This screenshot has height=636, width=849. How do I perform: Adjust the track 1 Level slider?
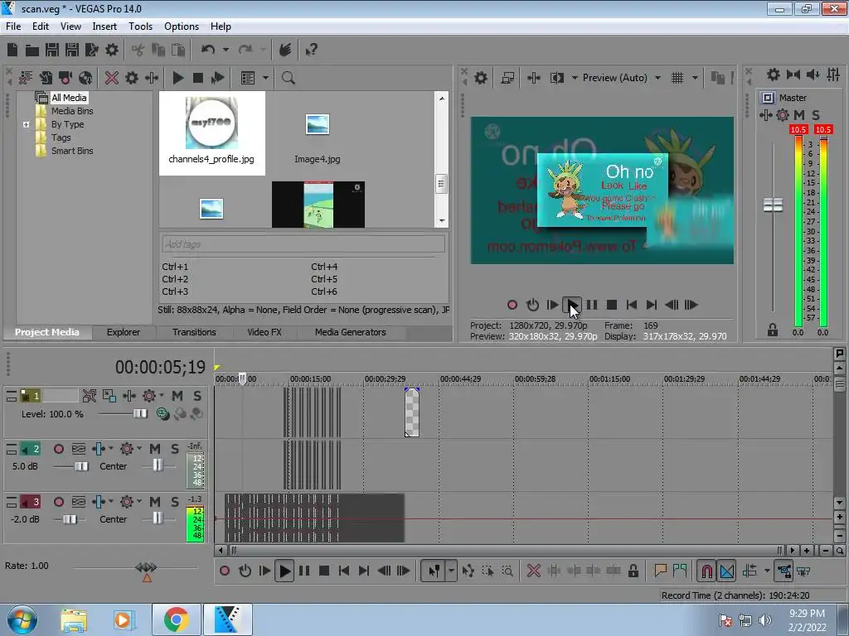pyautogui.click(x=139, y=414)
